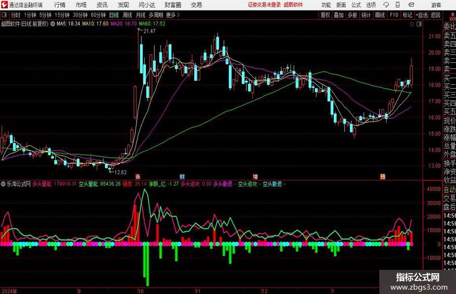Open the 选项 menu

(x=371, y=5)
